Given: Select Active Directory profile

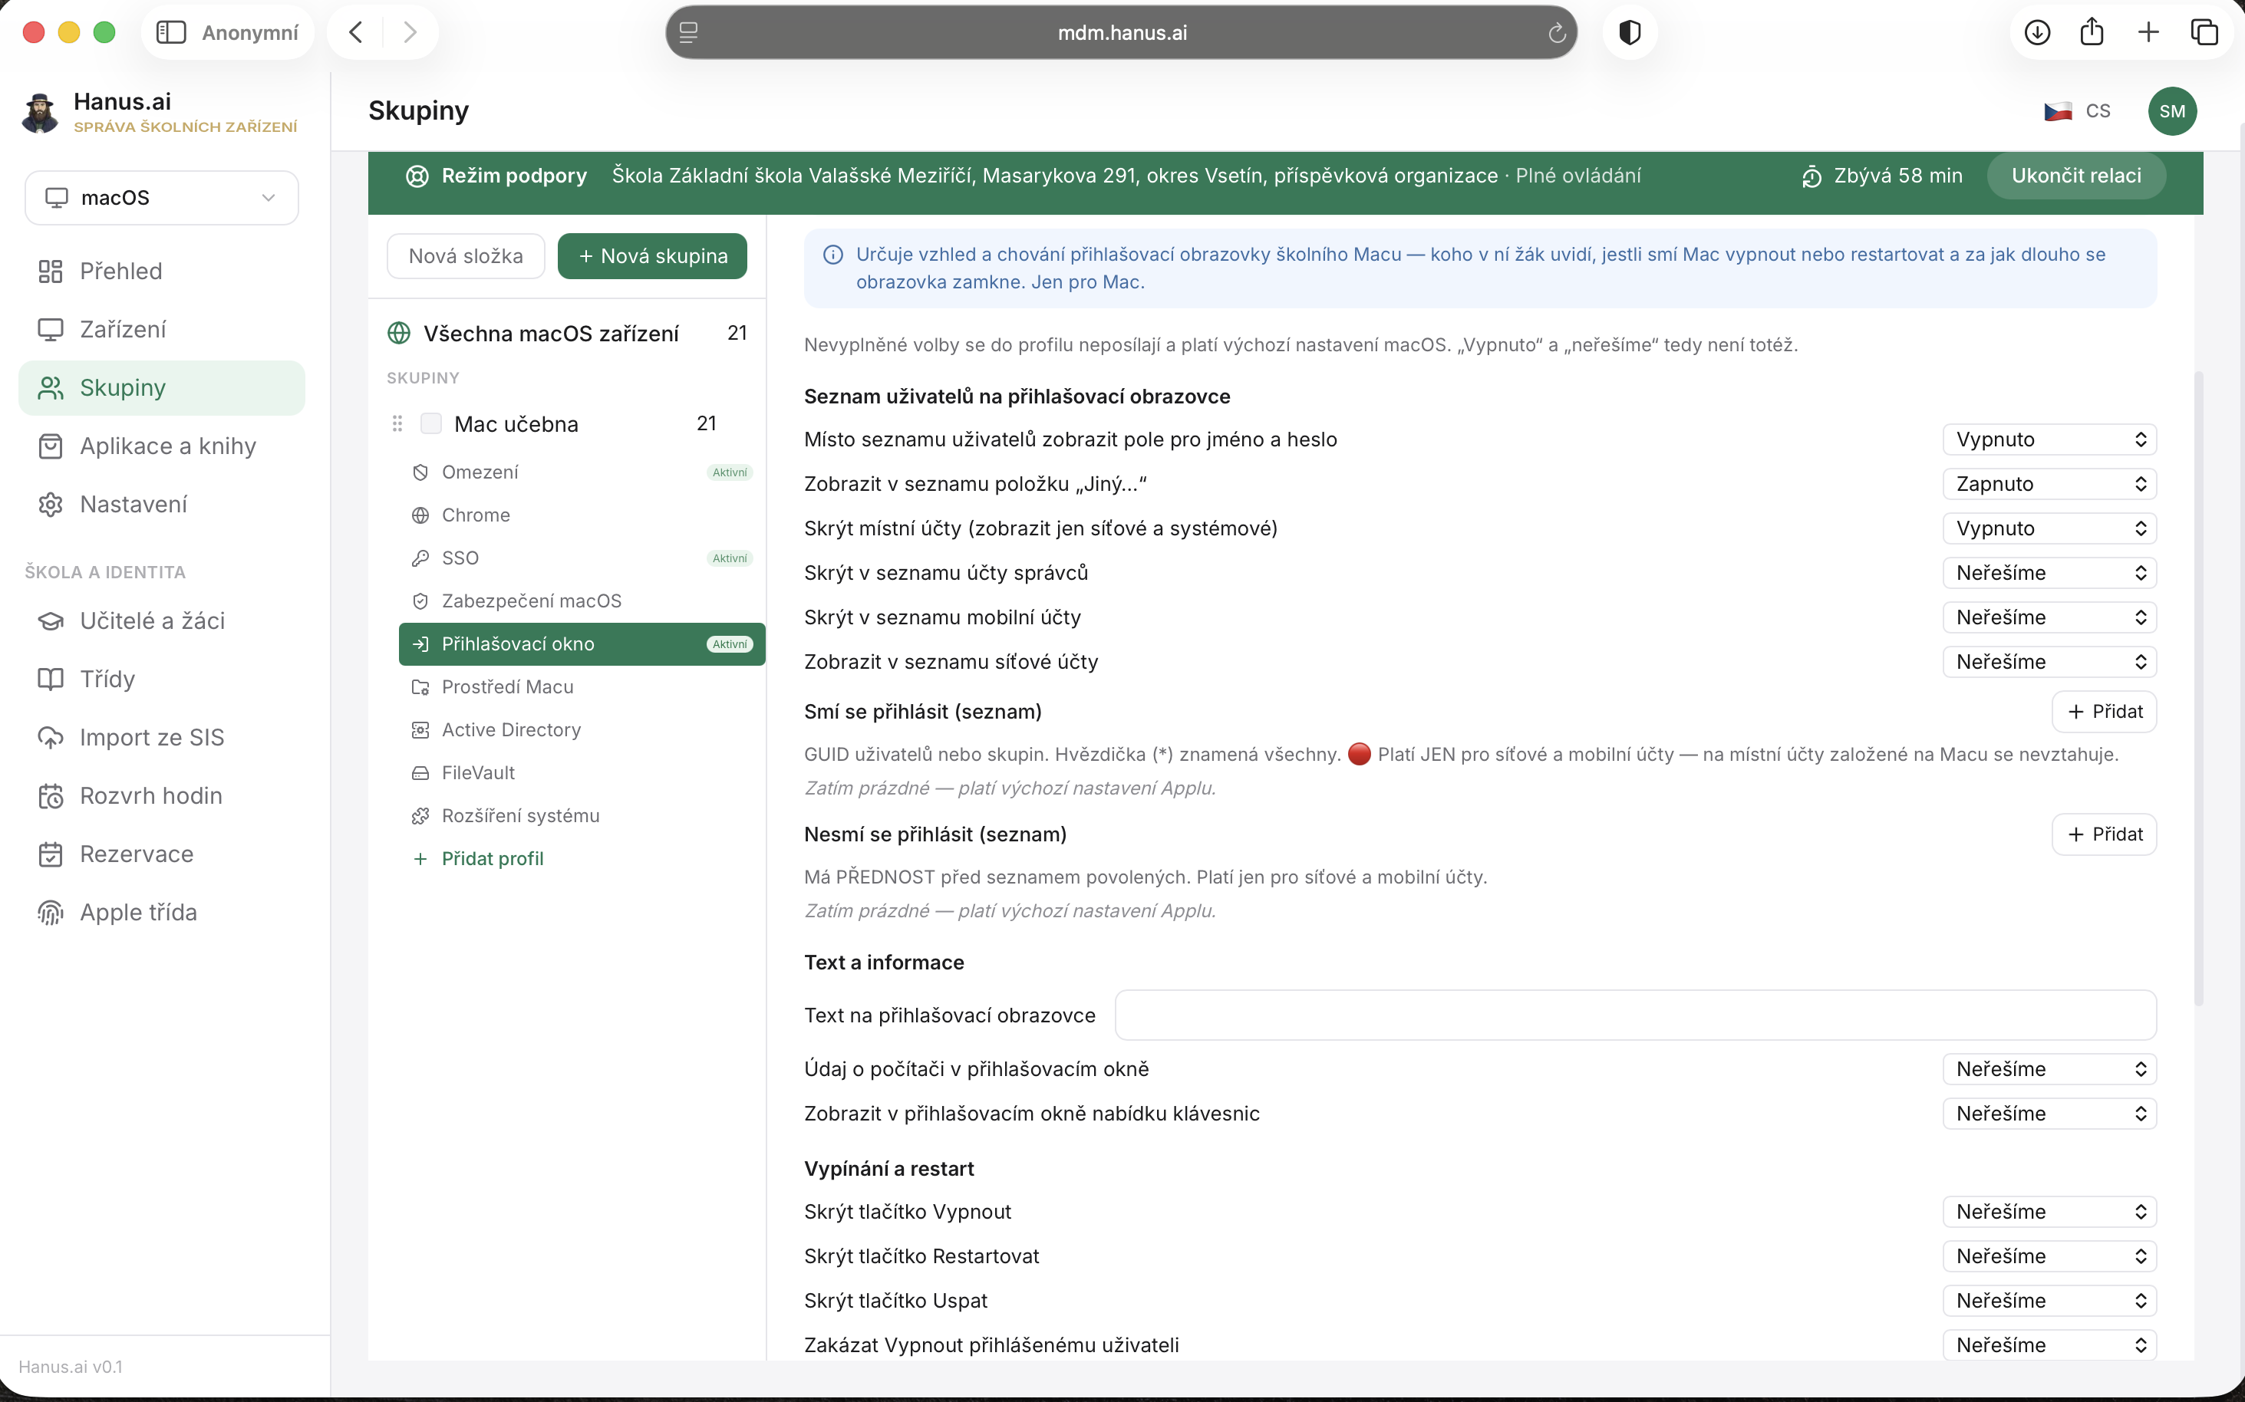Looking at the screenshot, I should (582, 729).
